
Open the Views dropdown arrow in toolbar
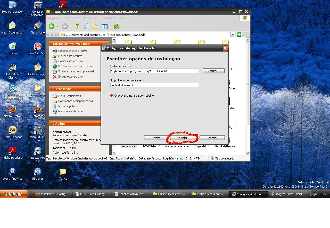click(x=109, y=26)
